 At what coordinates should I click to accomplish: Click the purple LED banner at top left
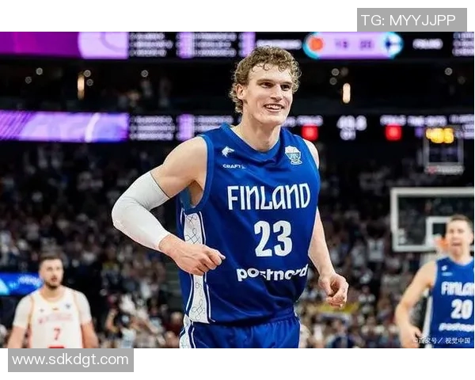[x=64, y=45]
